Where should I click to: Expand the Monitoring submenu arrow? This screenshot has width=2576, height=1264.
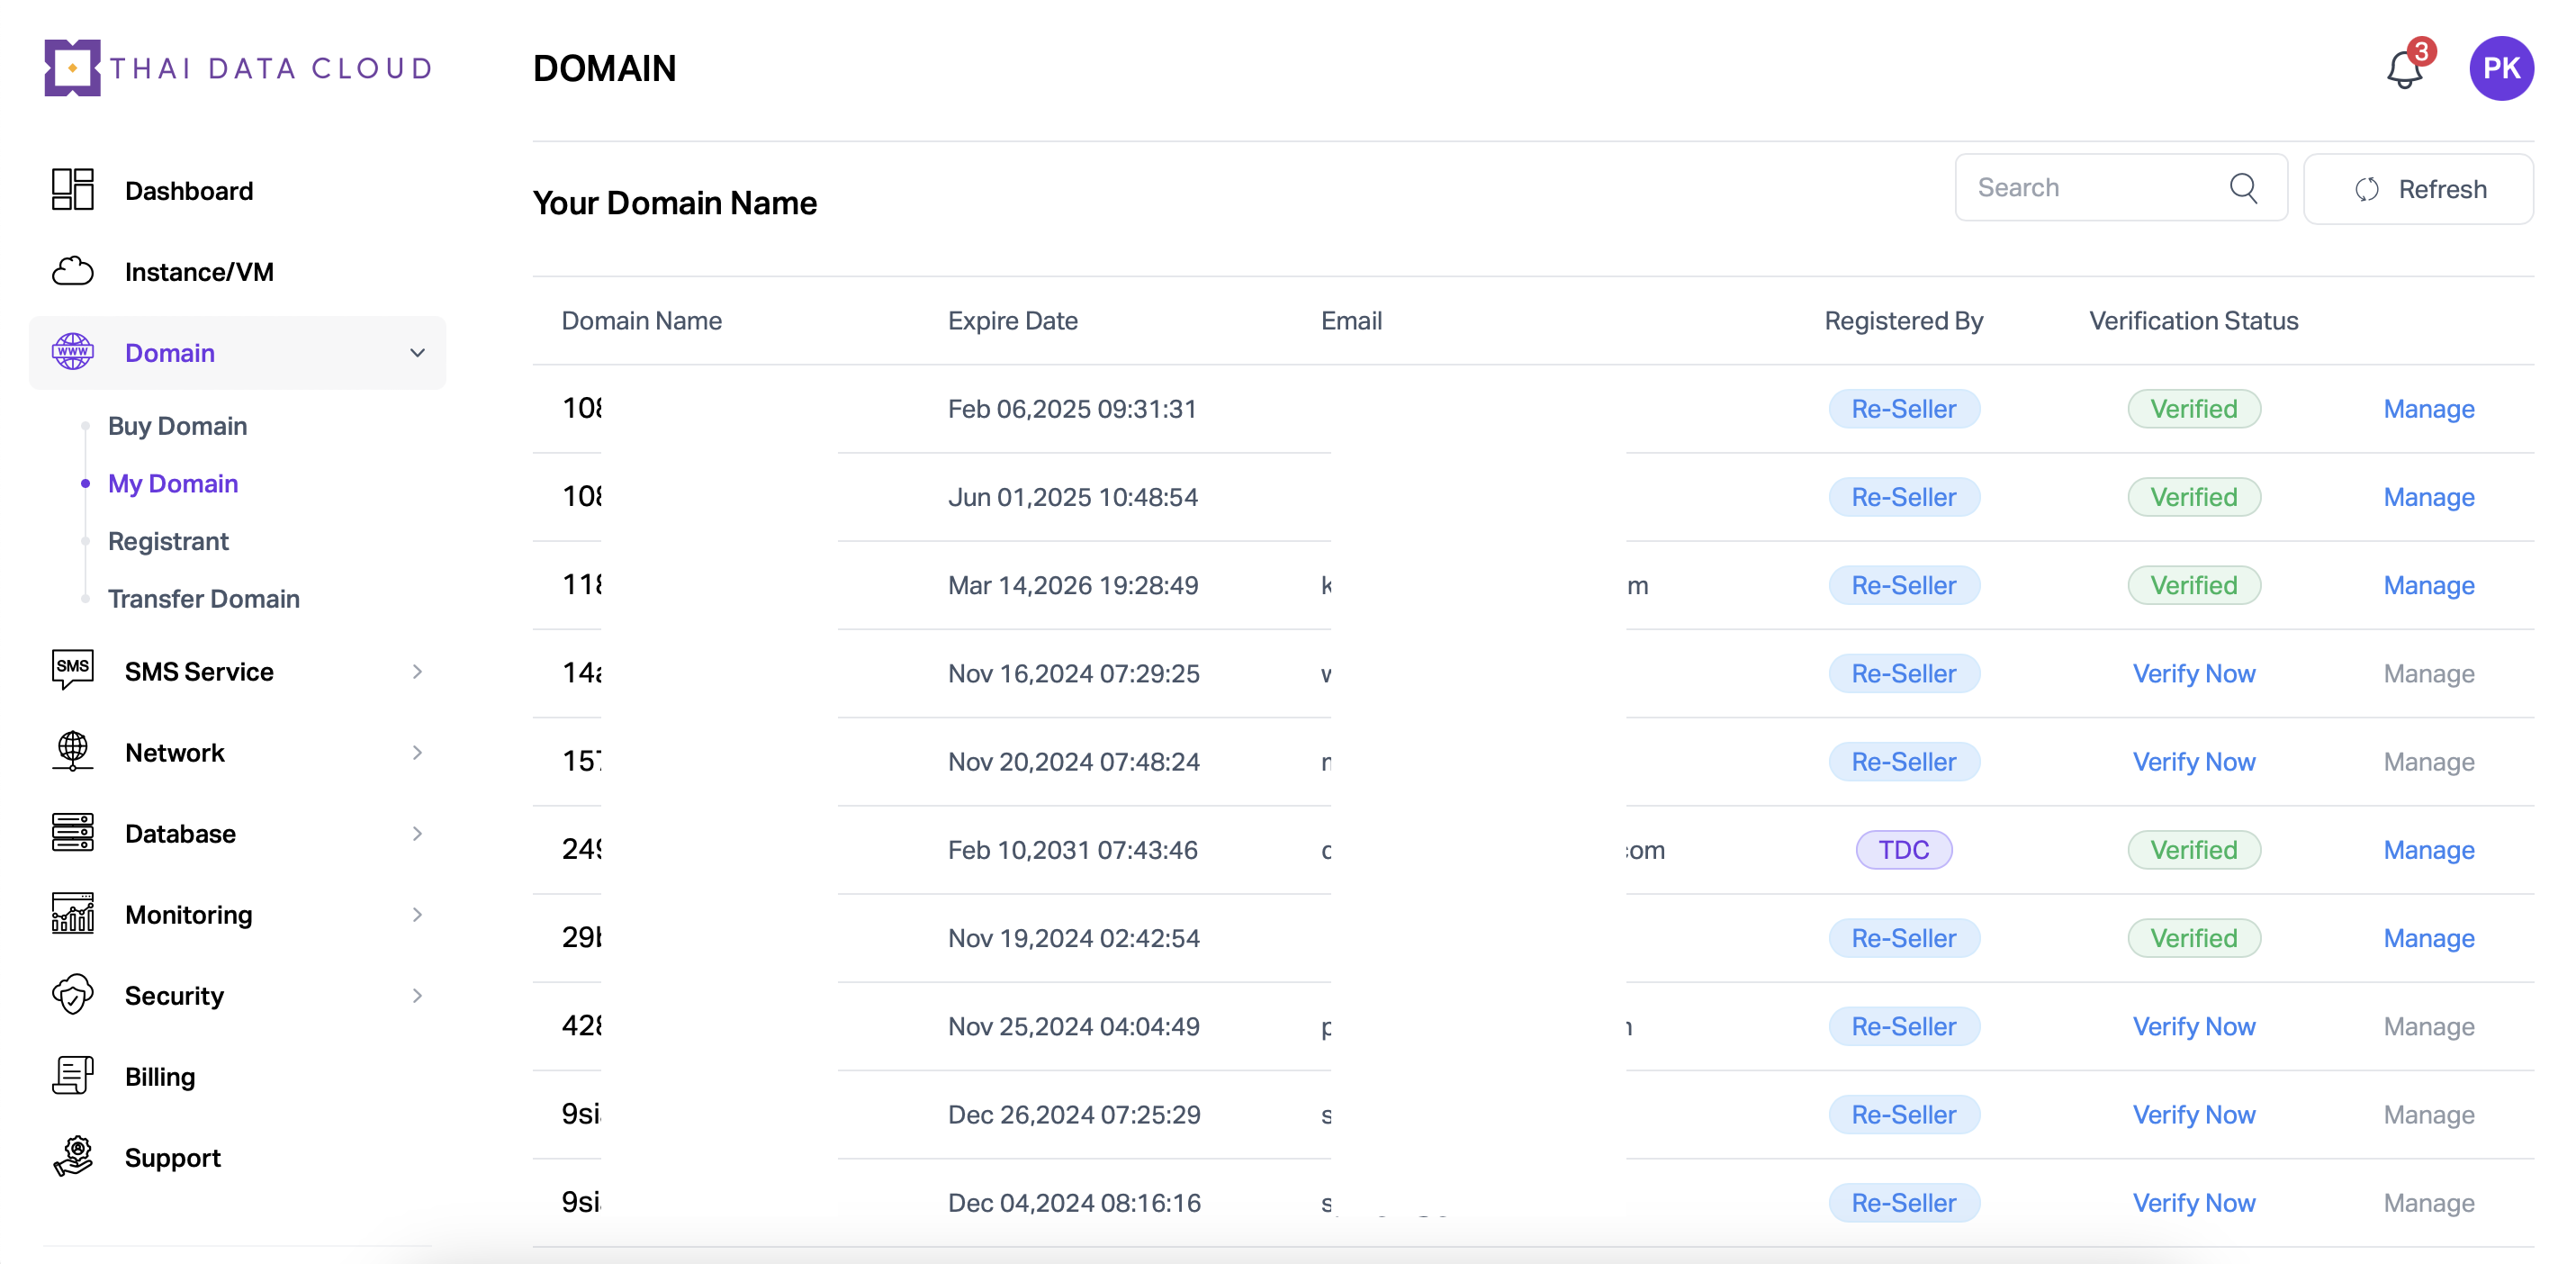coord(417,915)
